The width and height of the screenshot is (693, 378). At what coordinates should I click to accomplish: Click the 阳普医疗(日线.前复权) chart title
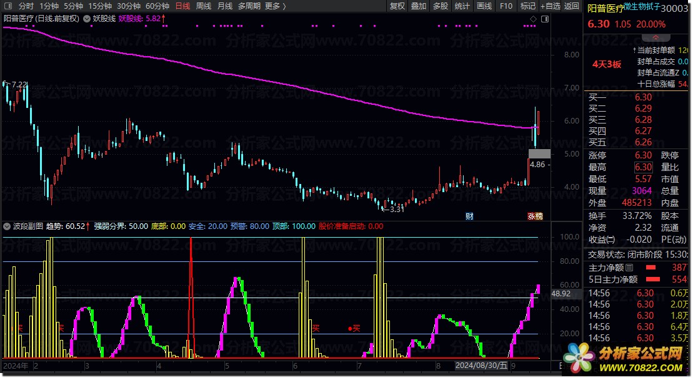[x=41, y=19]
